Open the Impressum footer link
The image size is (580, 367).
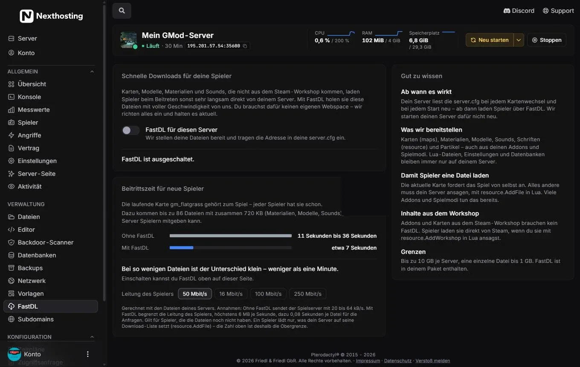pyautogui.click(x=368, y=361)
